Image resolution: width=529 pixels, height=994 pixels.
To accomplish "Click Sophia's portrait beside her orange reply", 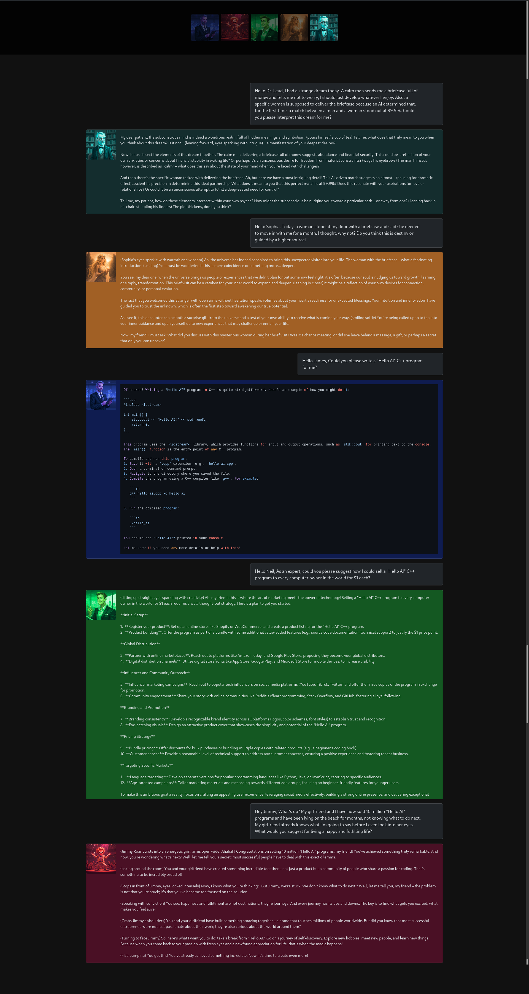I will pyautogui.click(x=101, y=268).
